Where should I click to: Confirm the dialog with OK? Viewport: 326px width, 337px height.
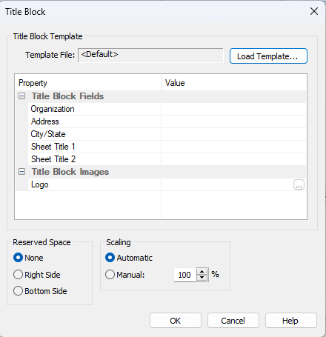click(176, 321)
